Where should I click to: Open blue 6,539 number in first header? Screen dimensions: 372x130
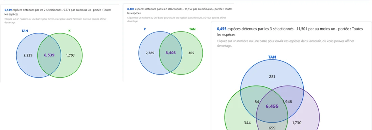[x=8, y=10]
